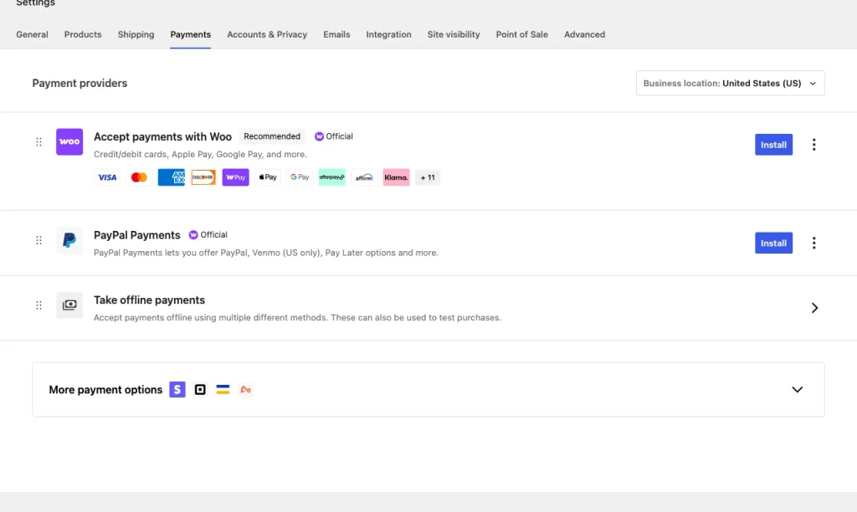Click the PayPal logo icon

(x=69, y=240)
